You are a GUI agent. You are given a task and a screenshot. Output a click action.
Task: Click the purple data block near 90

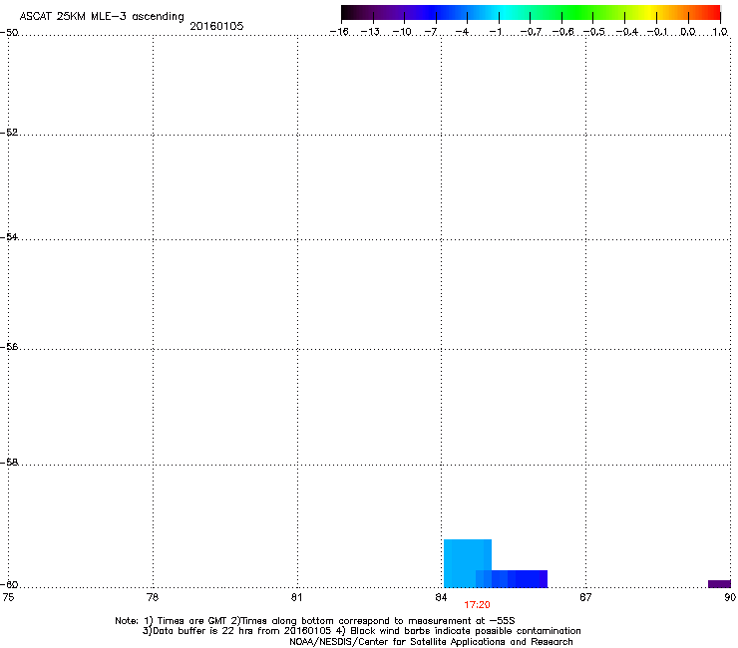point(719,584)
